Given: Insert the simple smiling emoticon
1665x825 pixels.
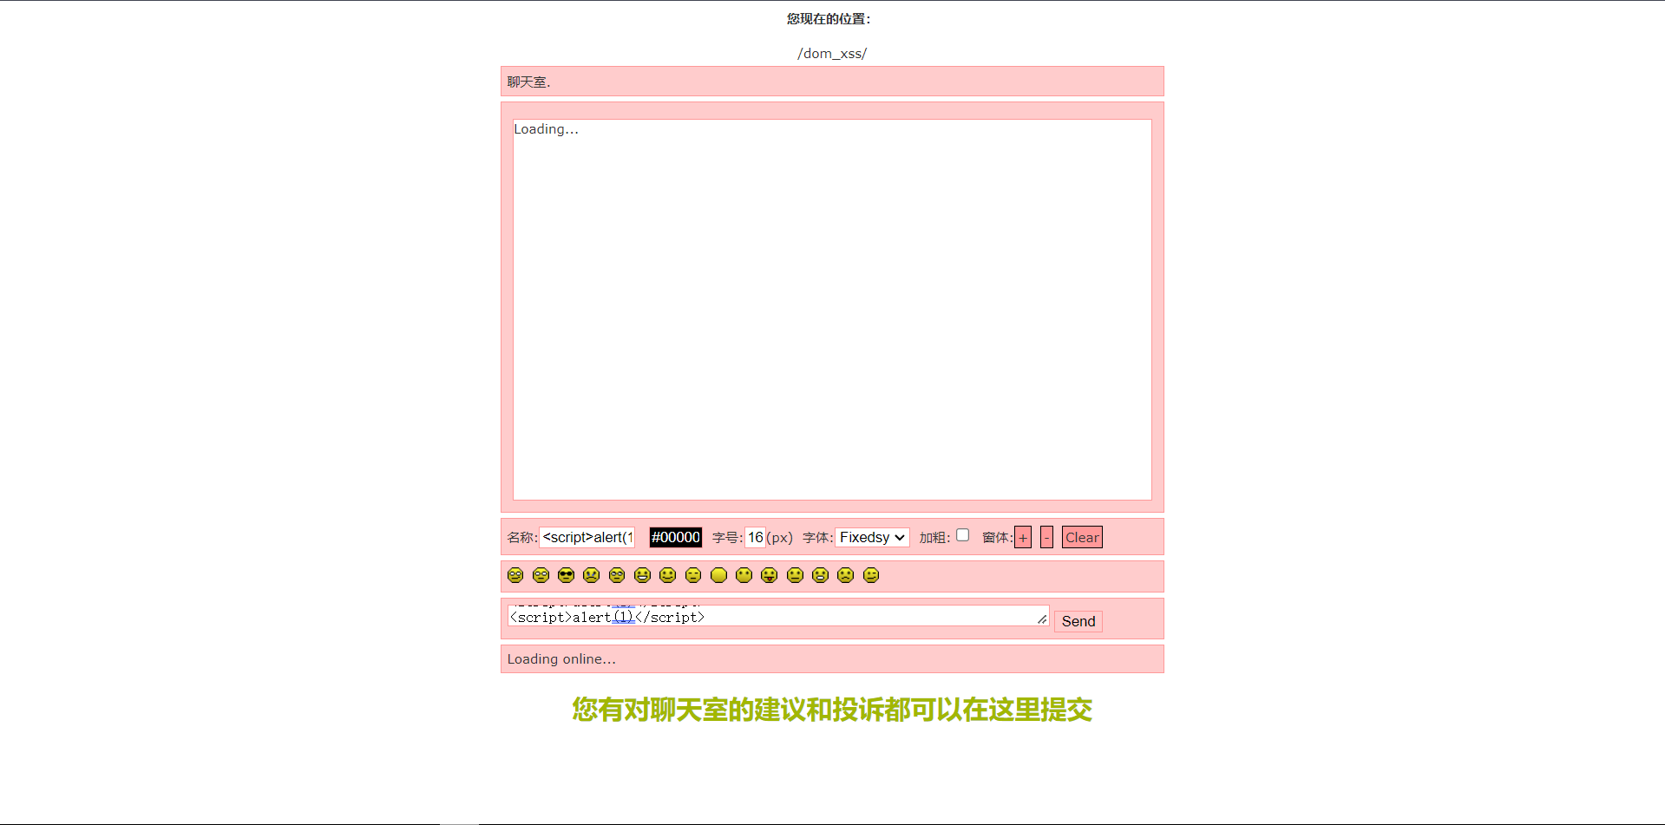Looking at the screenshot, I should 667,575.
